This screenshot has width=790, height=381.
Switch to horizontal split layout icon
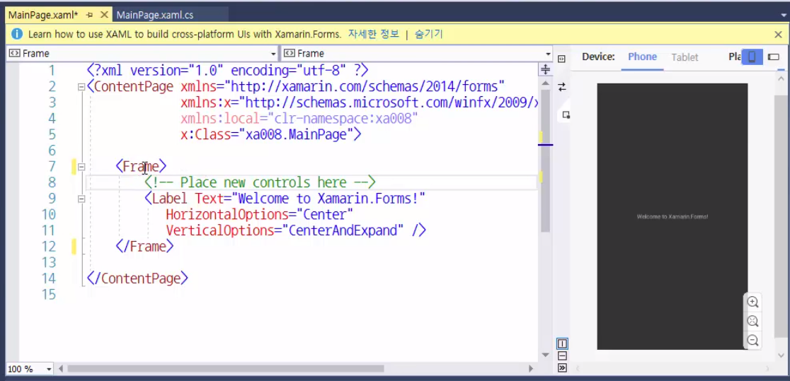562,356
